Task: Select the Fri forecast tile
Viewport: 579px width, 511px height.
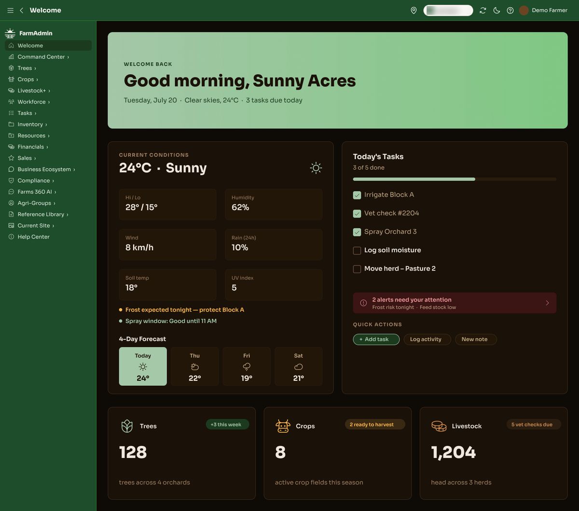Action: coord(247,366)
